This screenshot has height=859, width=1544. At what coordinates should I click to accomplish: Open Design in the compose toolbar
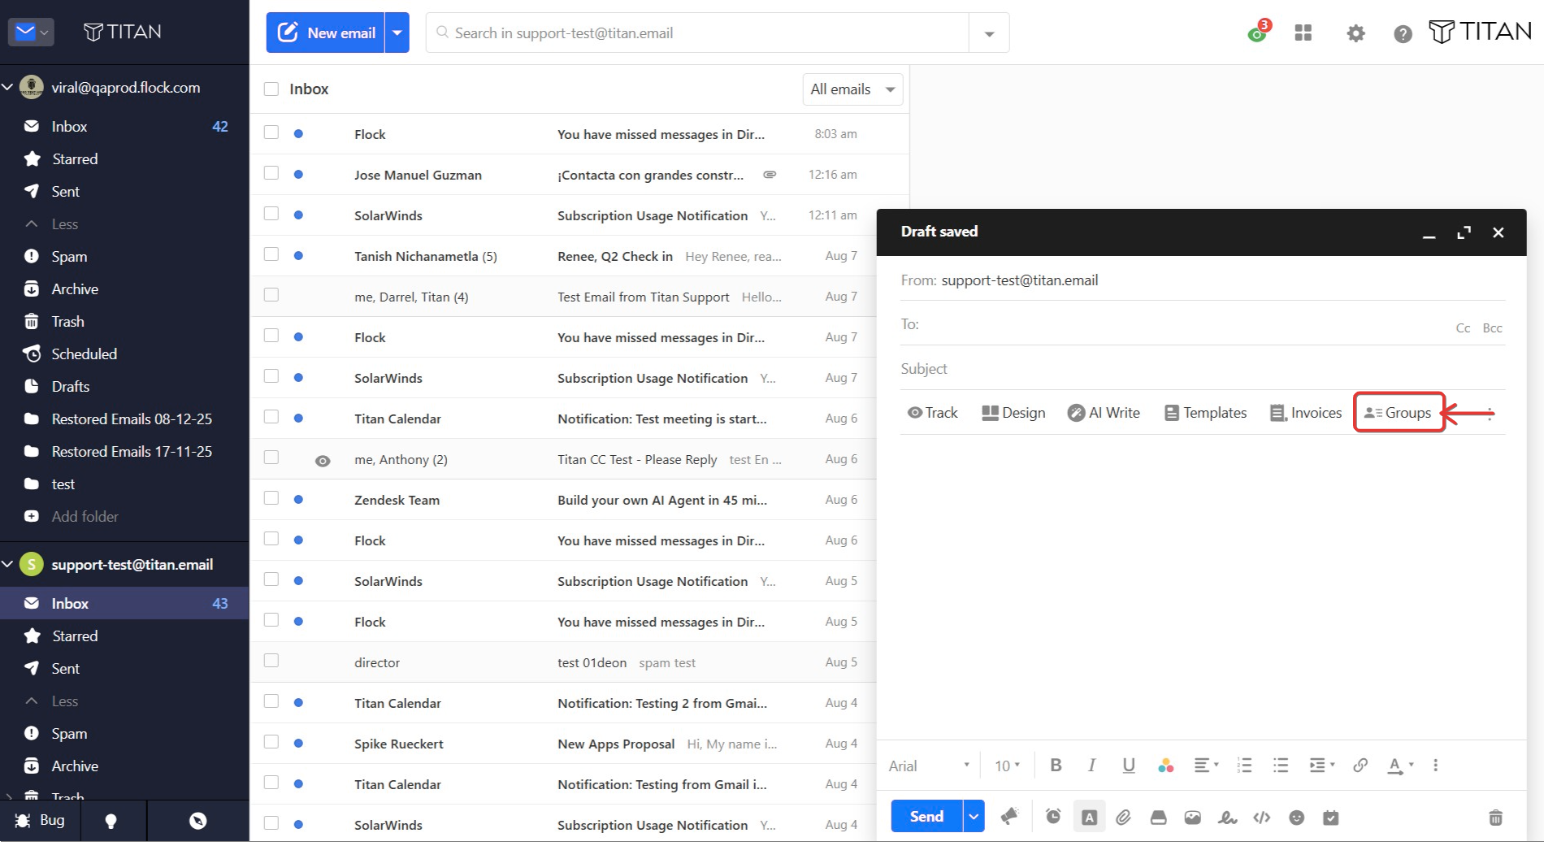pyautogui.click(x=1013, y=413)
